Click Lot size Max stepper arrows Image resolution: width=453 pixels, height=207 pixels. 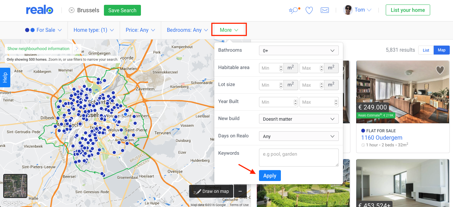(x=322, y=85)
